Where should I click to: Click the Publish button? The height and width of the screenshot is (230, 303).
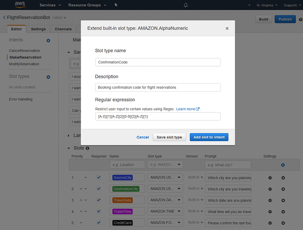pos(285,19)
